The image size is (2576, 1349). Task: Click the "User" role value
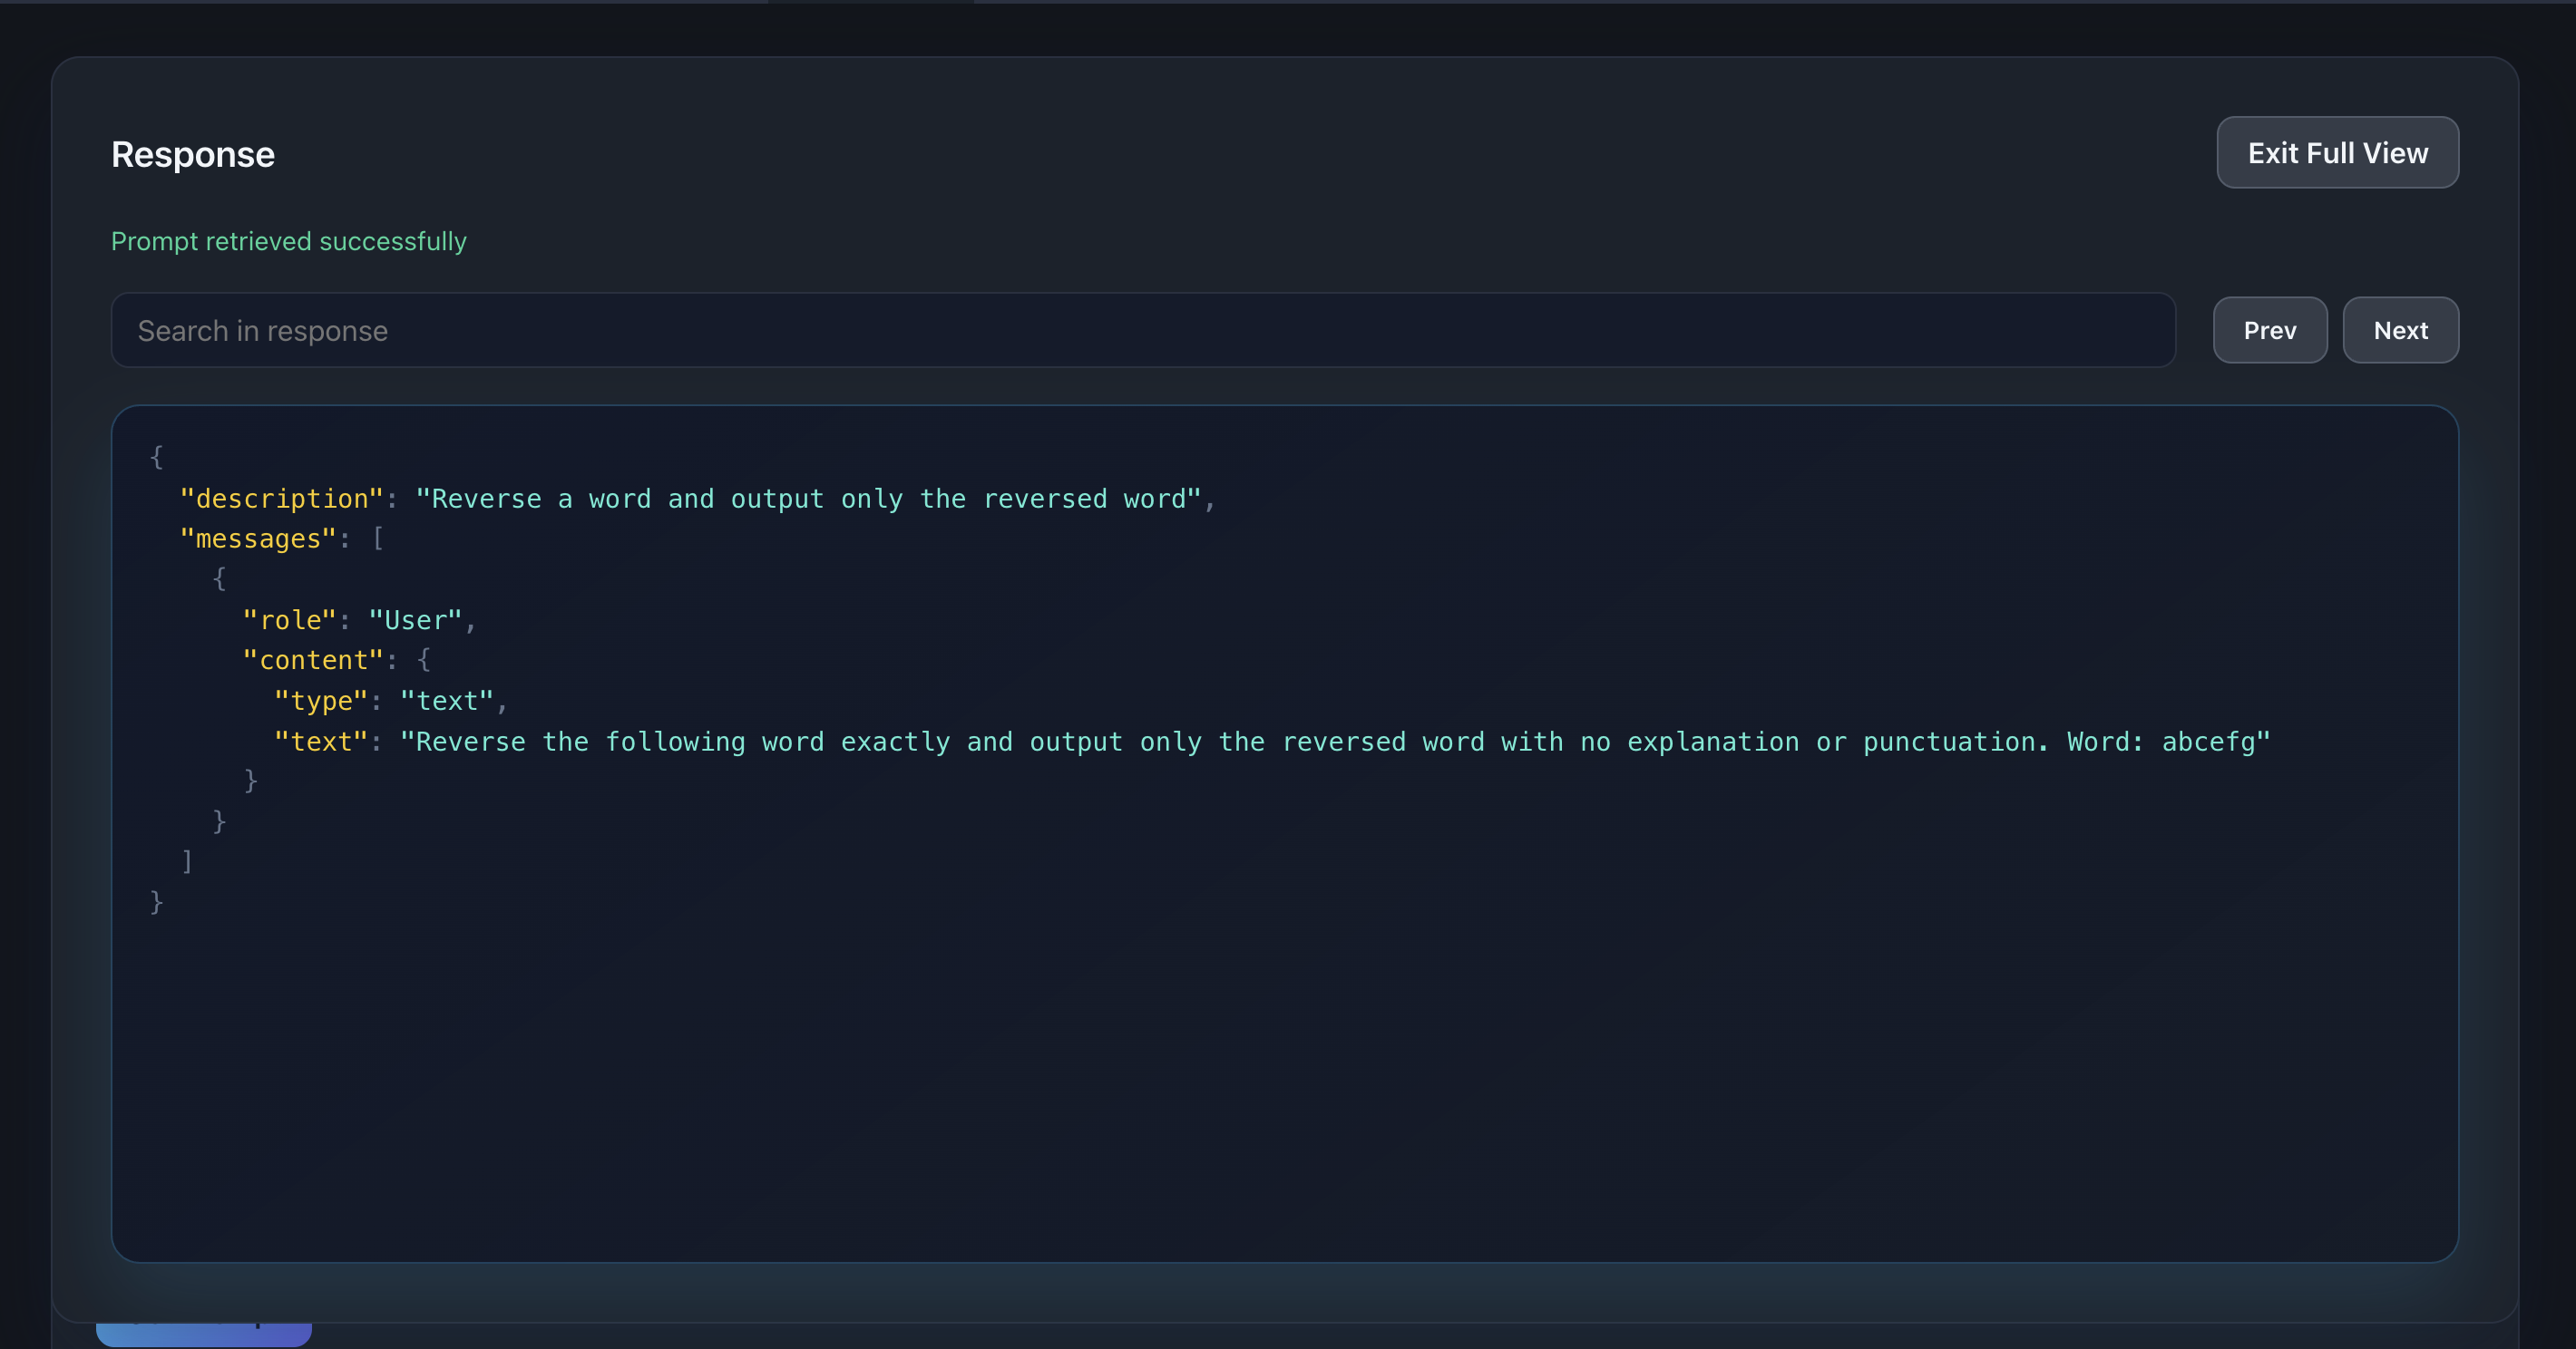click(416, 620)
